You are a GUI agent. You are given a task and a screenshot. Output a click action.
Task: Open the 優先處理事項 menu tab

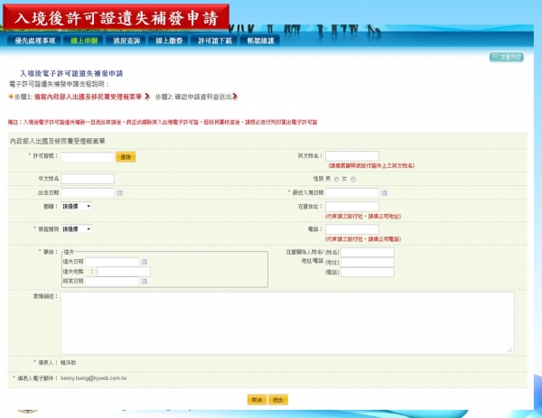[35, 41]
